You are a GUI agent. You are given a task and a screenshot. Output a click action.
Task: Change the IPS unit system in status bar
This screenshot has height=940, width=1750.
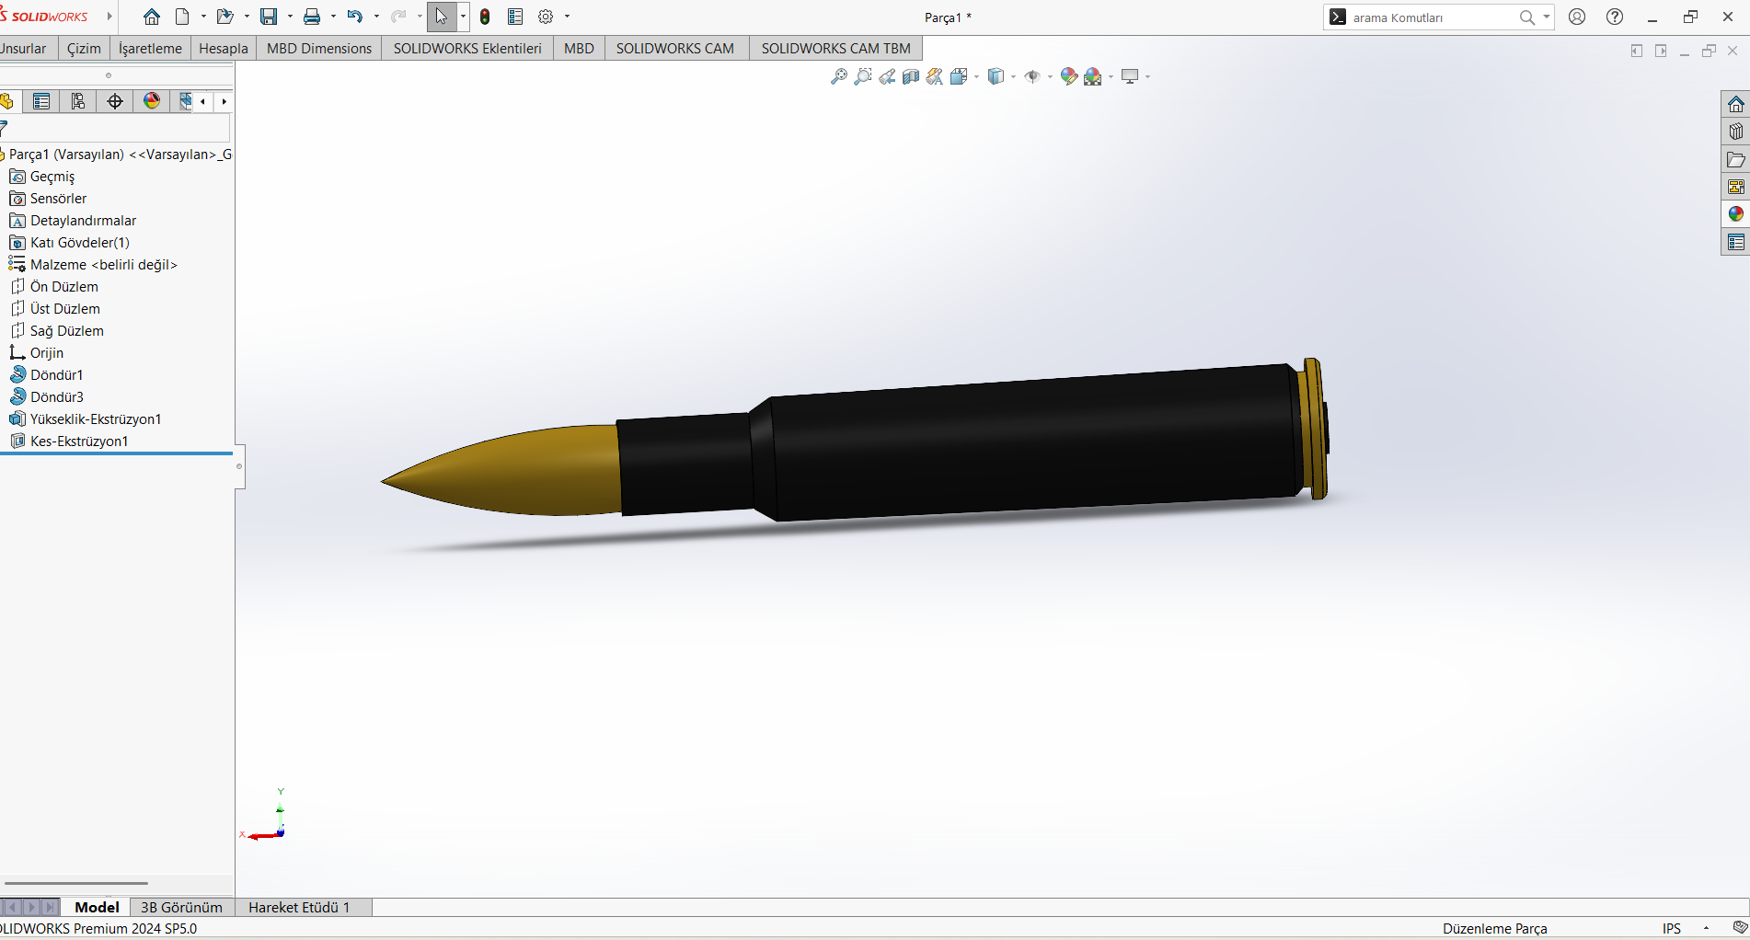[x=1672, y=928]
